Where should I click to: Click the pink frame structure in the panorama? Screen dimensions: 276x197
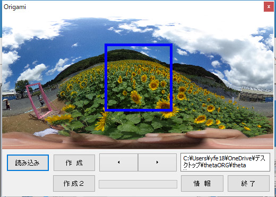(x=41, y=101)
